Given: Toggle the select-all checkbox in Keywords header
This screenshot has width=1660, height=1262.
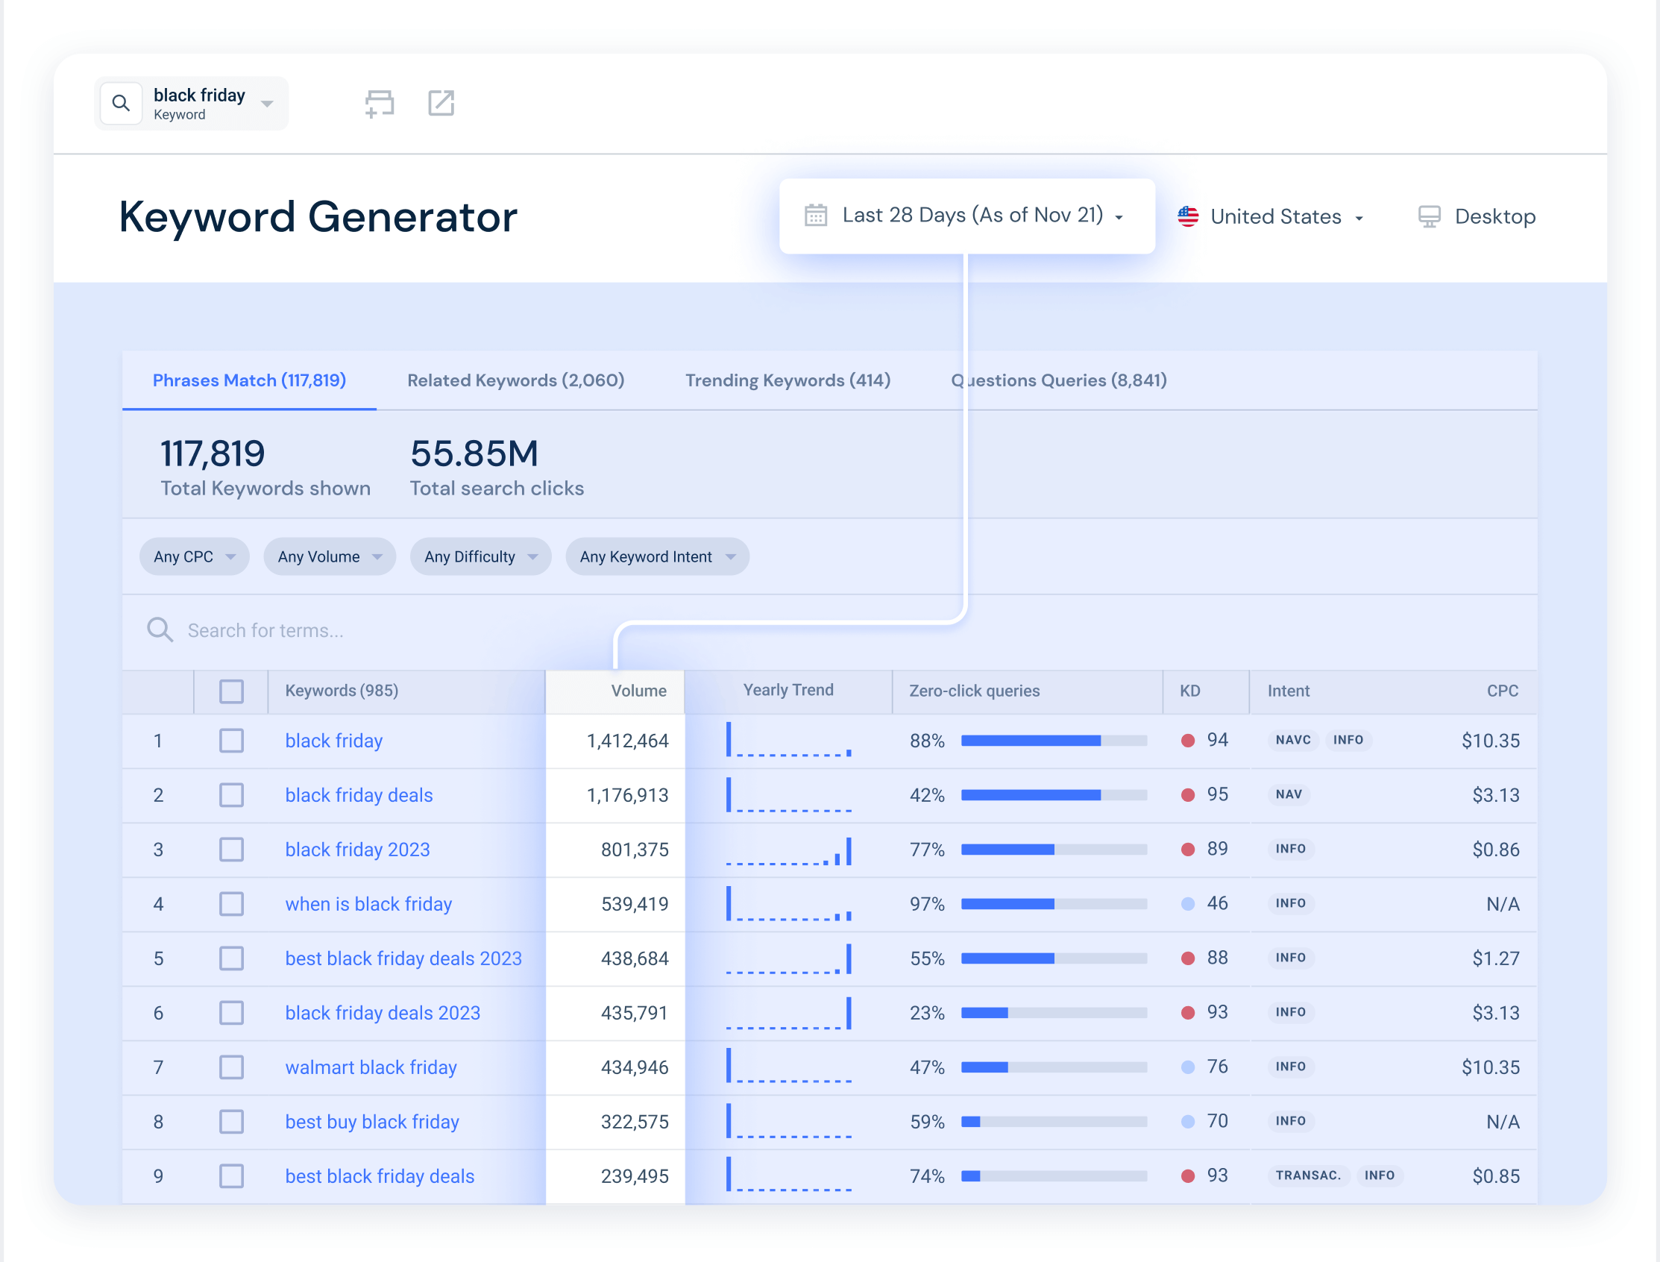Looking at the screenshot, I should (231, 691).
